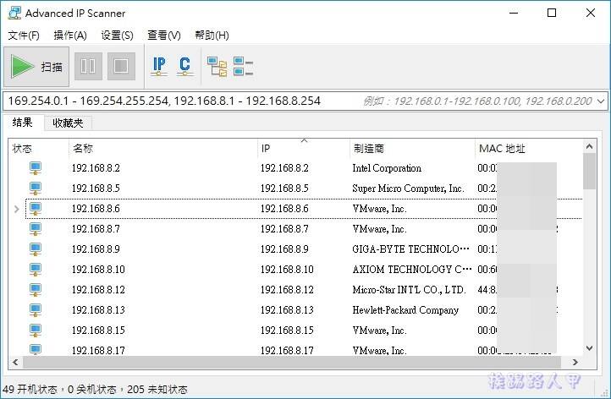Click horizontal scrollbar right arrow

pyautogui.click(x=575, y=362)
